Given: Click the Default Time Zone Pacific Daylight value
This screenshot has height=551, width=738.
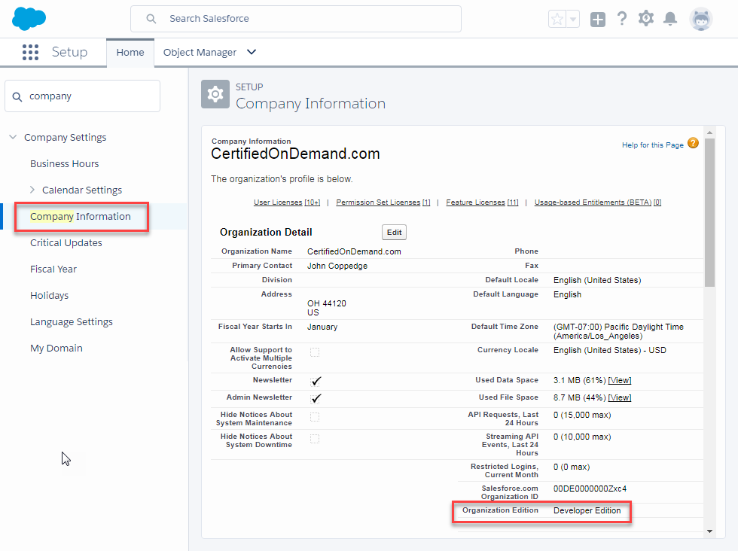Looking at the screenshot, I should coord(618,331).
